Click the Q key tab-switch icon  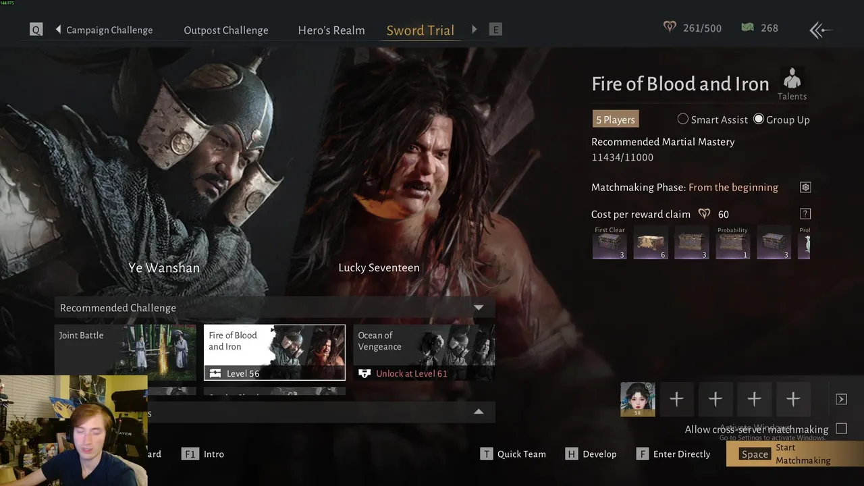point(36,30)
